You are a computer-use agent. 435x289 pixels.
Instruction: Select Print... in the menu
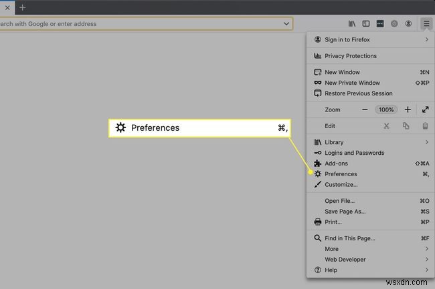click(371, 222)
